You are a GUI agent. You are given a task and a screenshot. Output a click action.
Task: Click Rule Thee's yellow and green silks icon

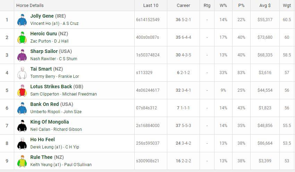pos(22,161)
